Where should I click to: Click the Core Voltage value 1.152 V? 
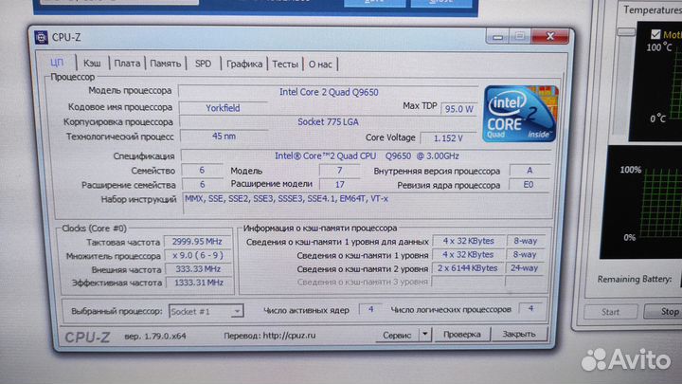click(448, 138)
